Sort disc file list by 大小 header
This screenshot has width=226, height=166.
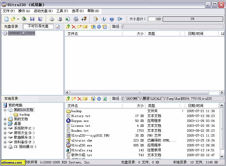134,34
